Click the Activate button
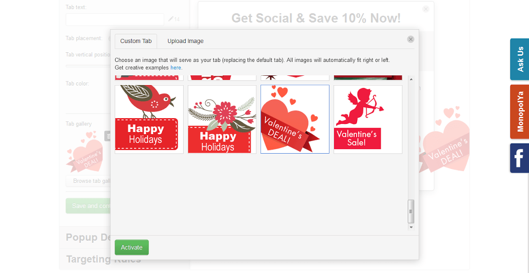Viewport: 529px width, 273px height. click(131, 247)
